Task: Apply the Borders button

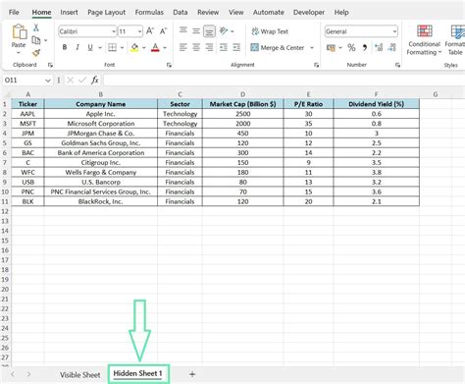Action: tap(112, 47)
